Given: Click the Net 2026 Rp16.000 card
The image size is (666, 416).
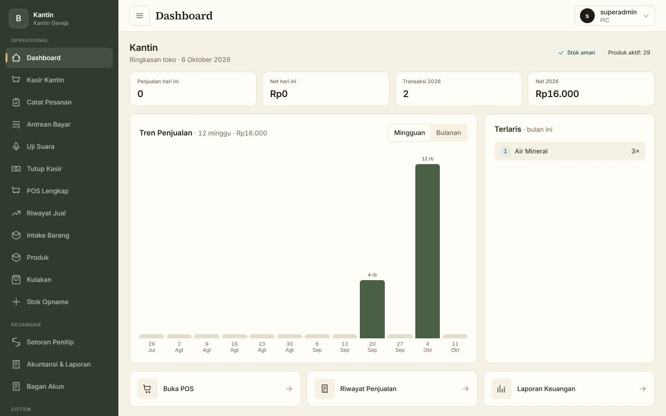Looking at the screenshot, I should click(591, 89).
